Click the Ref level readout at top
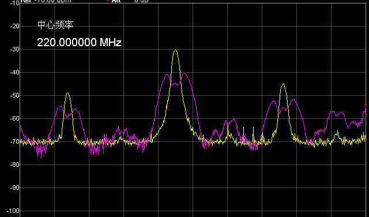 [46, 1]
